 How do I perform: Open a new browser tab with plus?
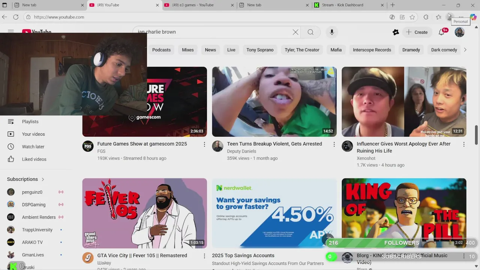click(x=393, y=5)
